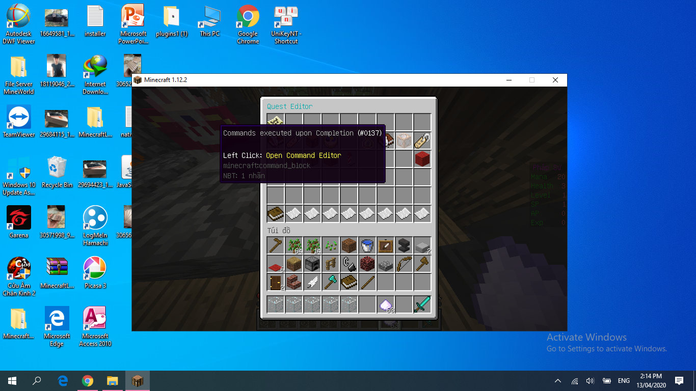Select the red wool block in Quest Editor
This screenshot has width=696, height=391.
coord(422,159)
